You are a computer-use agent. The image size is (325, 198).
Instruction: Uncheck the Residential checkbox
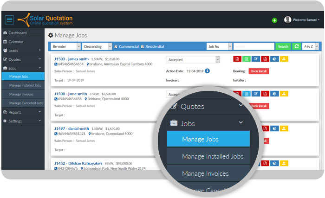[143, 46]
